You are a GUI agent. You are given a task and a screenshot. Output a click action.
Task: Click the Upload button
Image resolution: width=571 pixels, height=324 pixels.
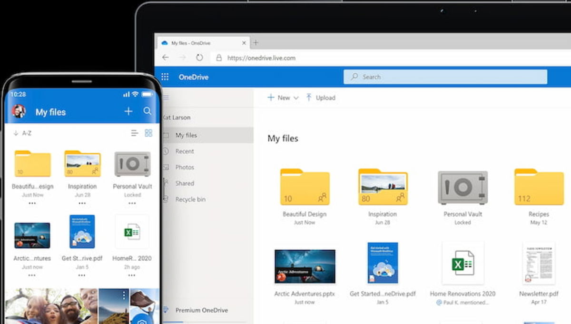(321, 97)
